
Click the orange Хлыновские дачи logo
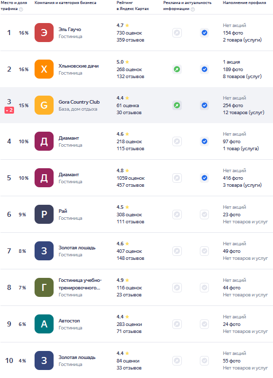click(44, 69)
